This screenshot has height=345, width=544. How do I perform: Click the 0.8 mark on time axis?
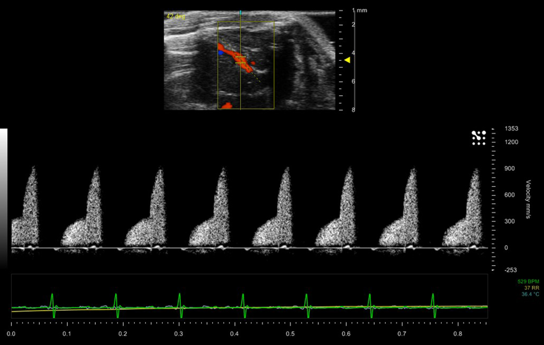pyautogui.click(x=458, y=334)
